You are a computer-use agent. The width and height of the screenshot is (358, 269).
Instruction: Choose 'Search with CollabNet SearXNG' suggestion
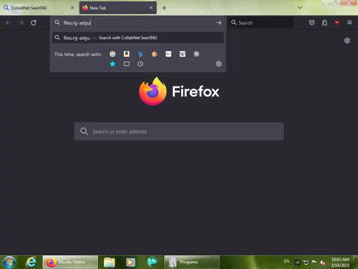coord(138,38)
